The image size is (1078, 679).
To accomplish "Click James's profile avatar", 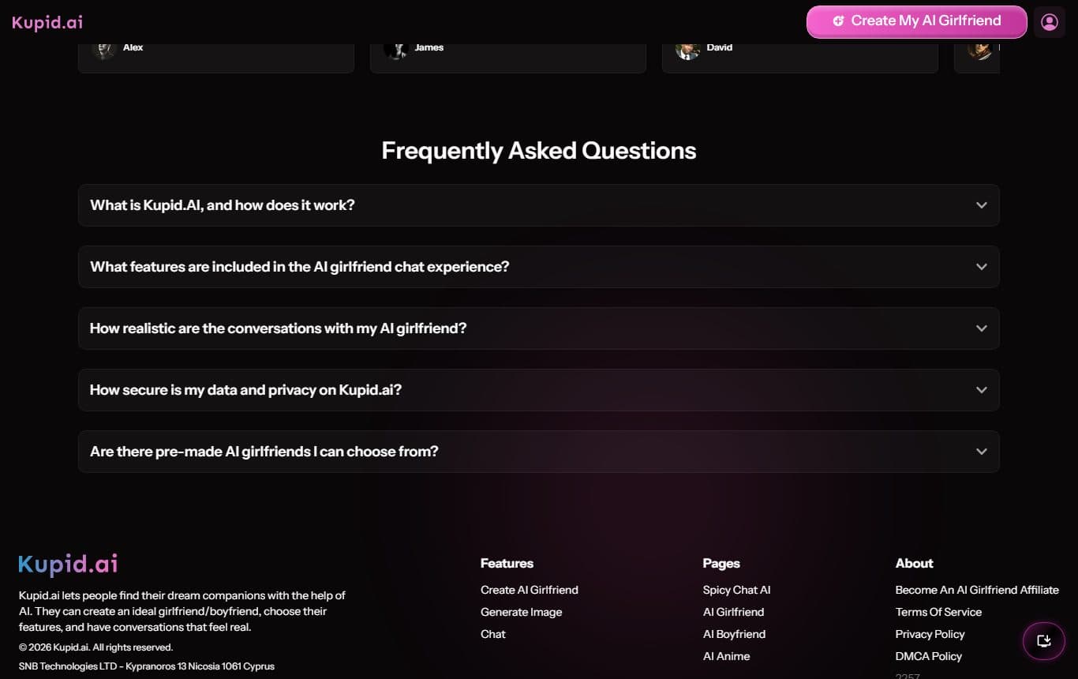I will point(397,49).
